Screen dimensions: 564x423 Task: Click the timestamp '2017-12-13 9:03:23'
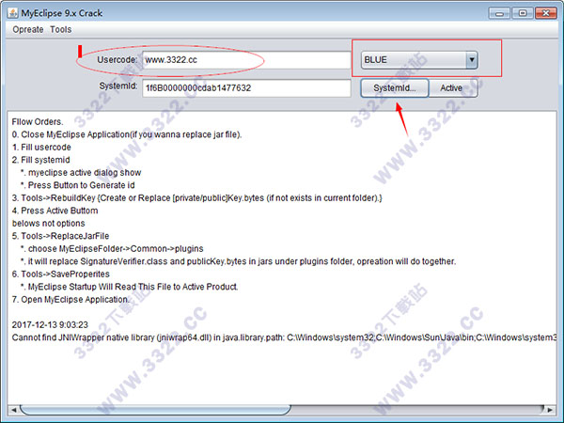(50, 325)
